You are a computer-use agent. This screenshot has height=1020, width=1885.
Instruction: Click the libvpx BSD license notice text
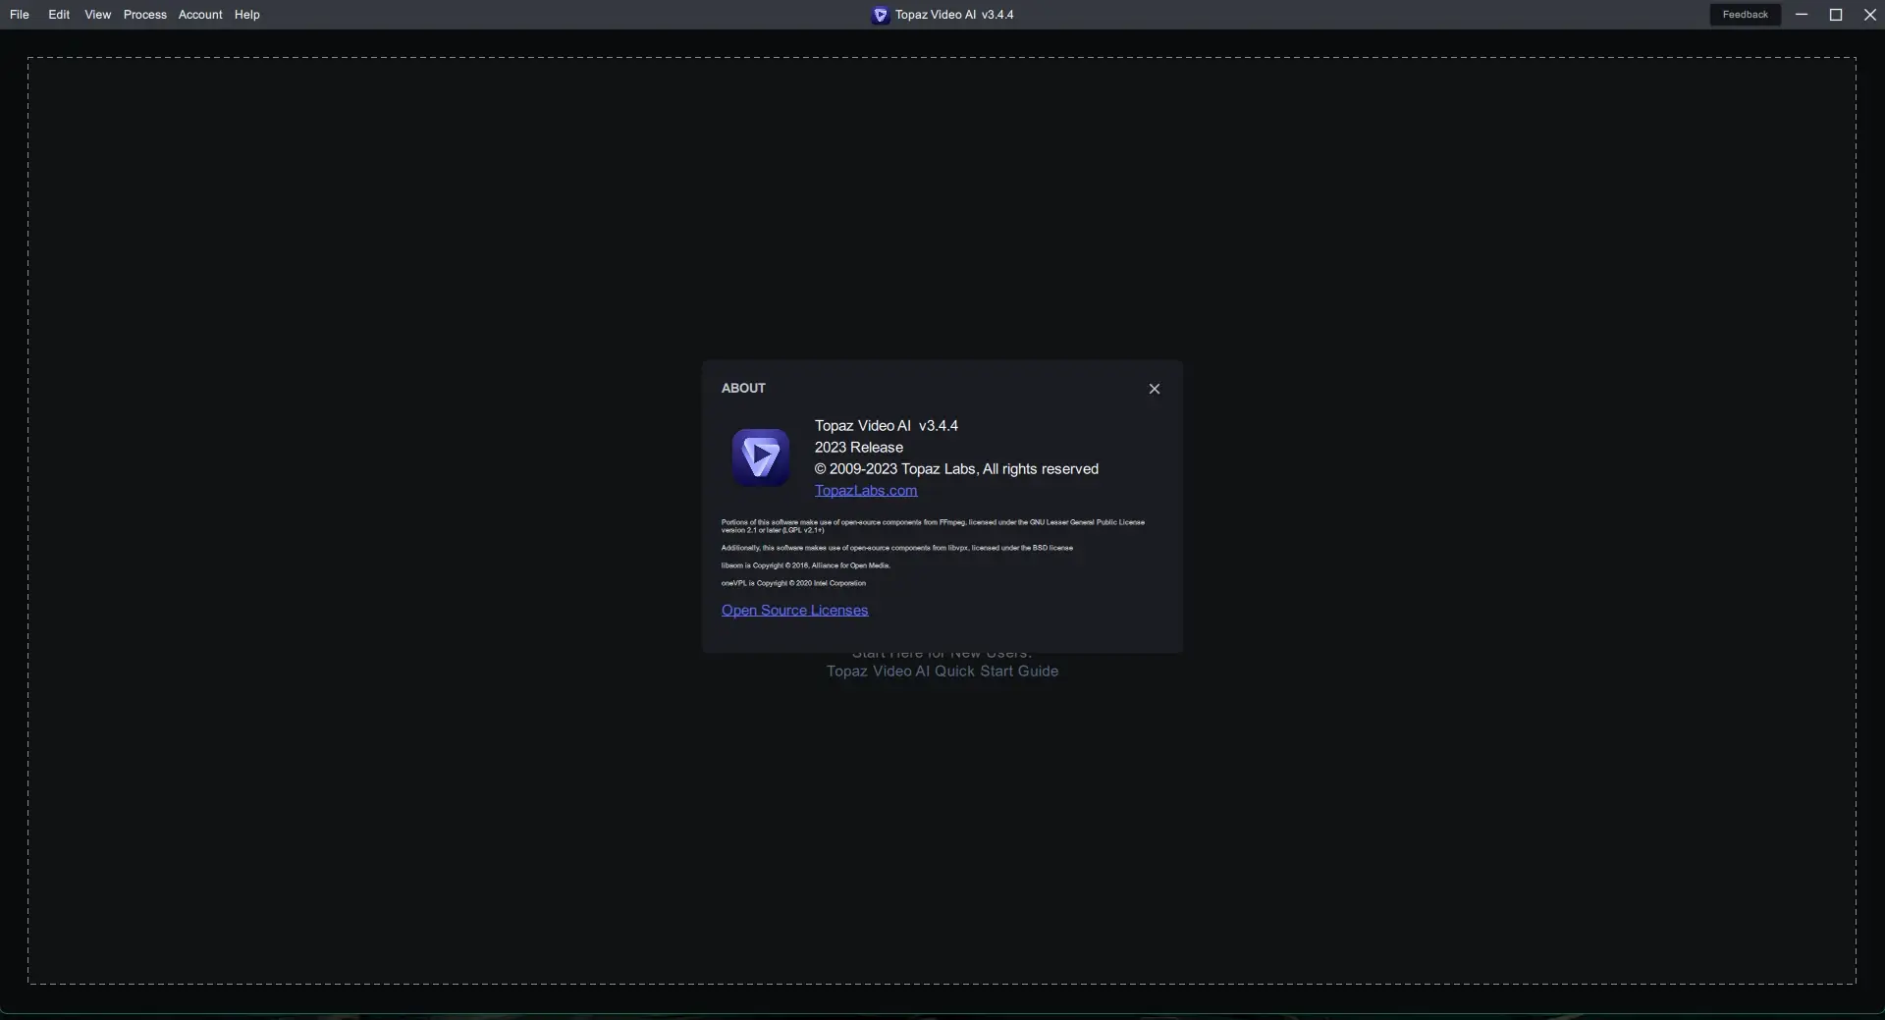pyautogui.click(x=897, y=548)
